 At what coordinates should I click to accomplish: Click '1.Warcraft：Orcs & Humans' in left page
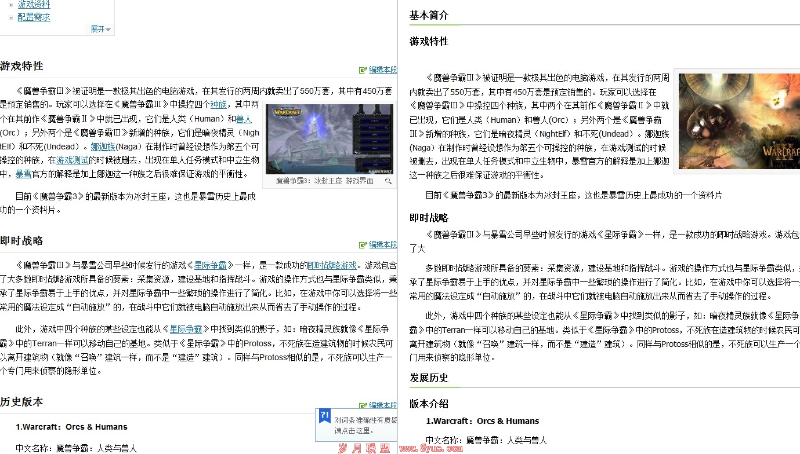[71, 427]
